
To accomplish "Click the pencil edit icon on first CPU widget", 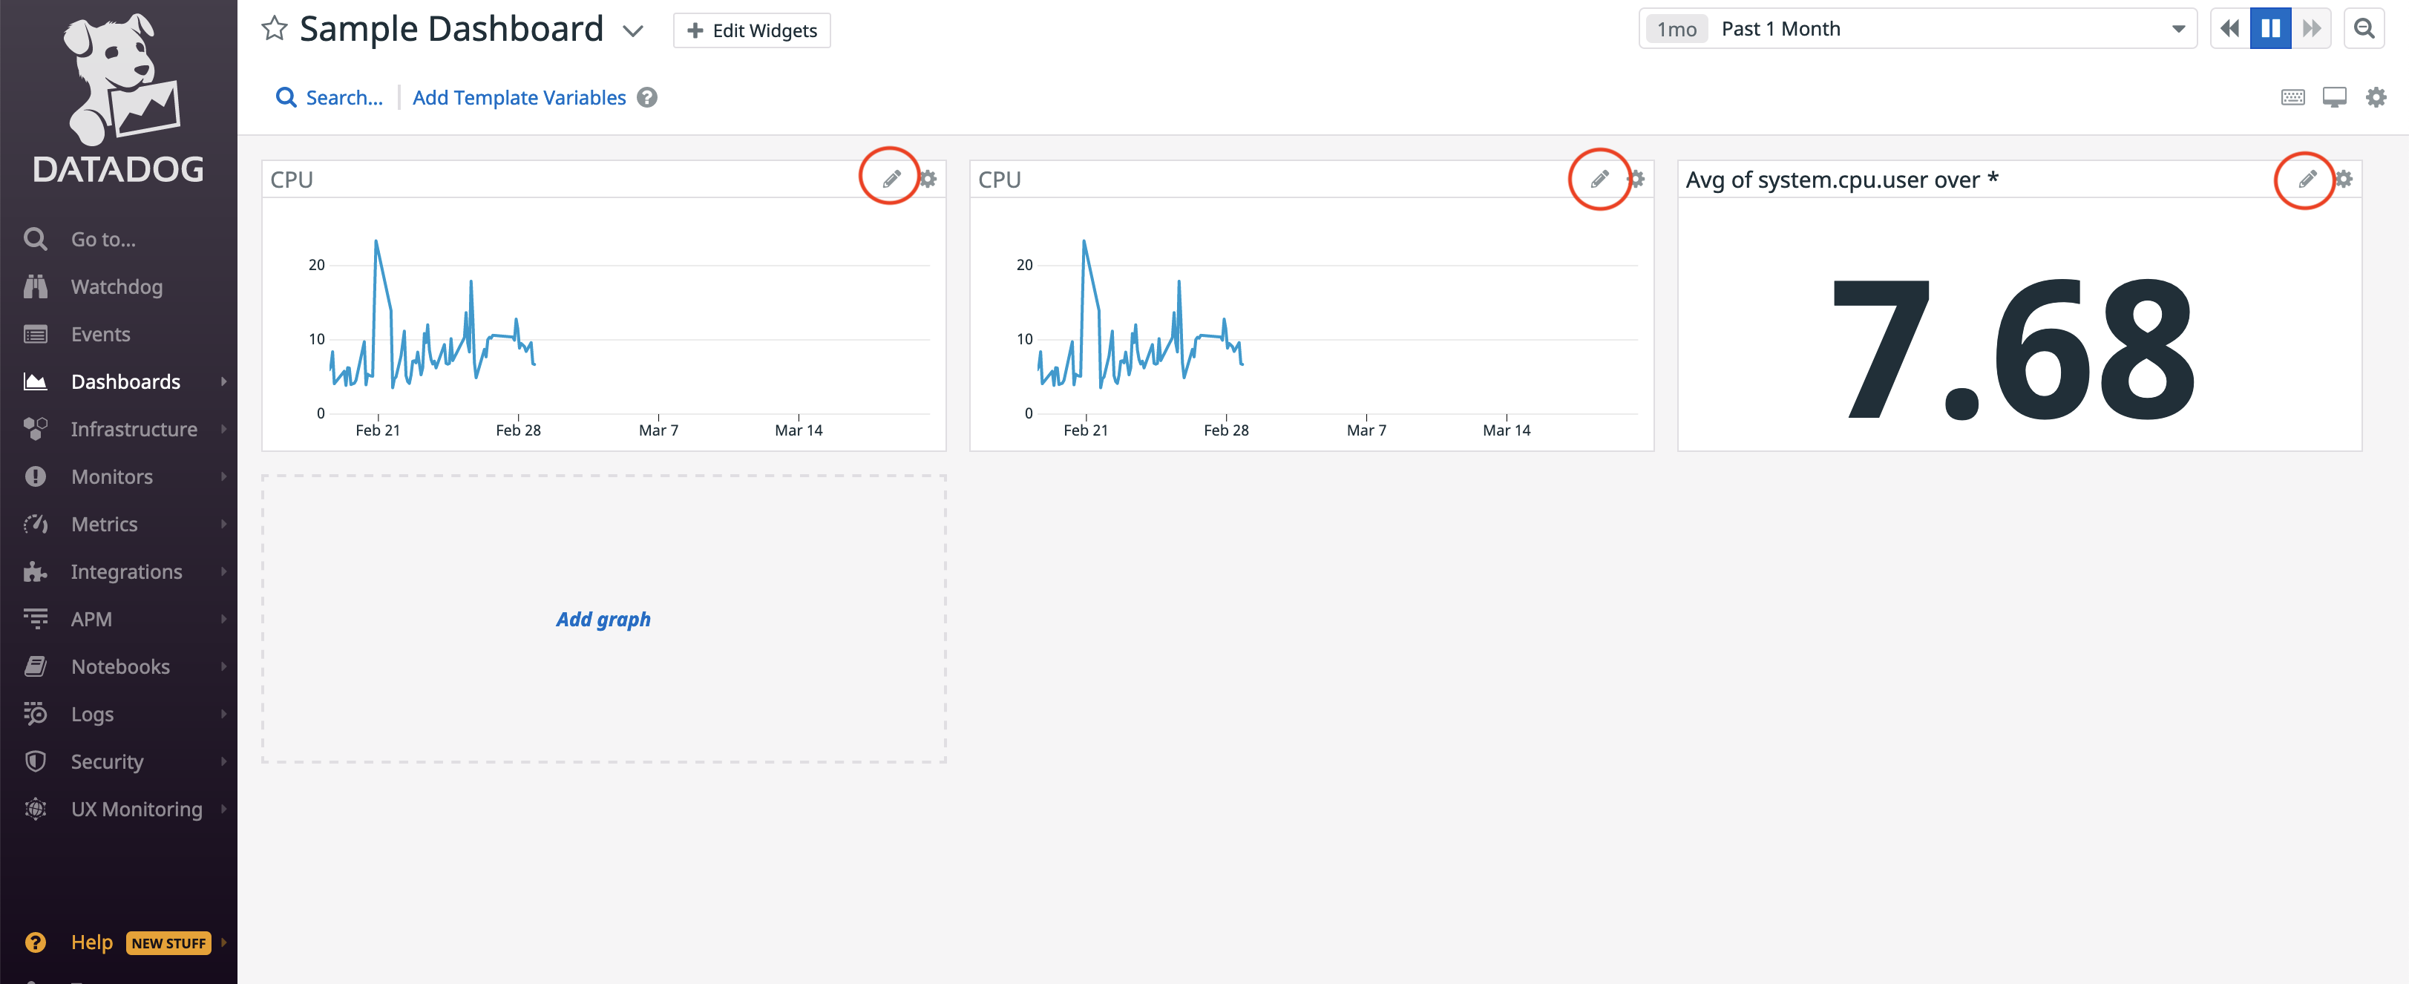I will pyautogui.click(x=891, y=177).
